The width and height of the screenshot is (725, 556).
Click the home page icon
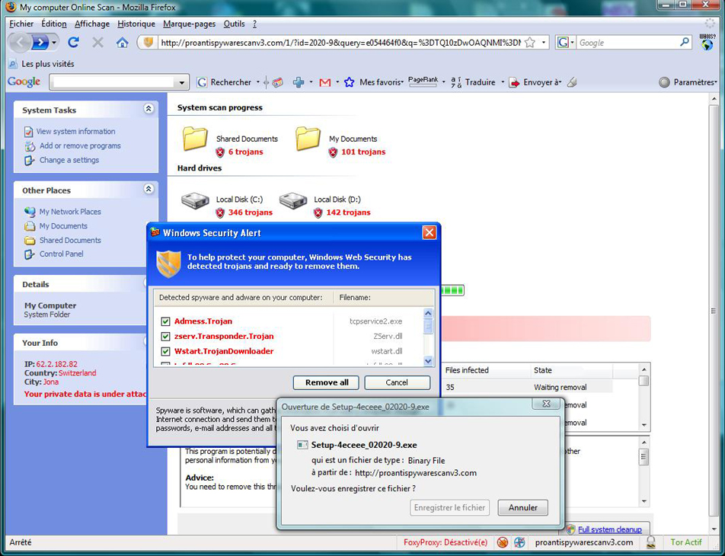(122, 43)
